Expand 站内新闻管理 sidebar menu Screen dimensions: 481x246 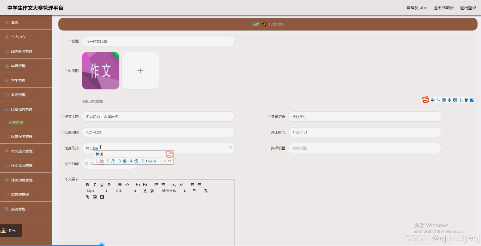(x=26, y=51)
